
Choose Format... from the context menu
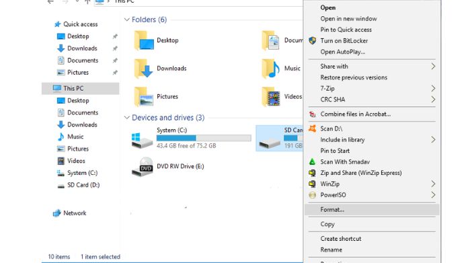coord(372,210)
